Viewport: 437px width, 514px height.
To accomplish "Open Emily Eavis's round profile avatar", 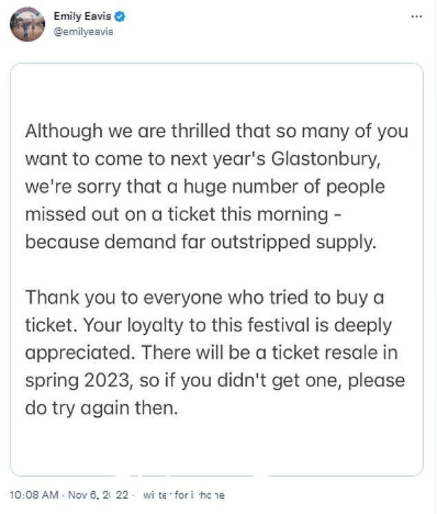I will (27, 24).
